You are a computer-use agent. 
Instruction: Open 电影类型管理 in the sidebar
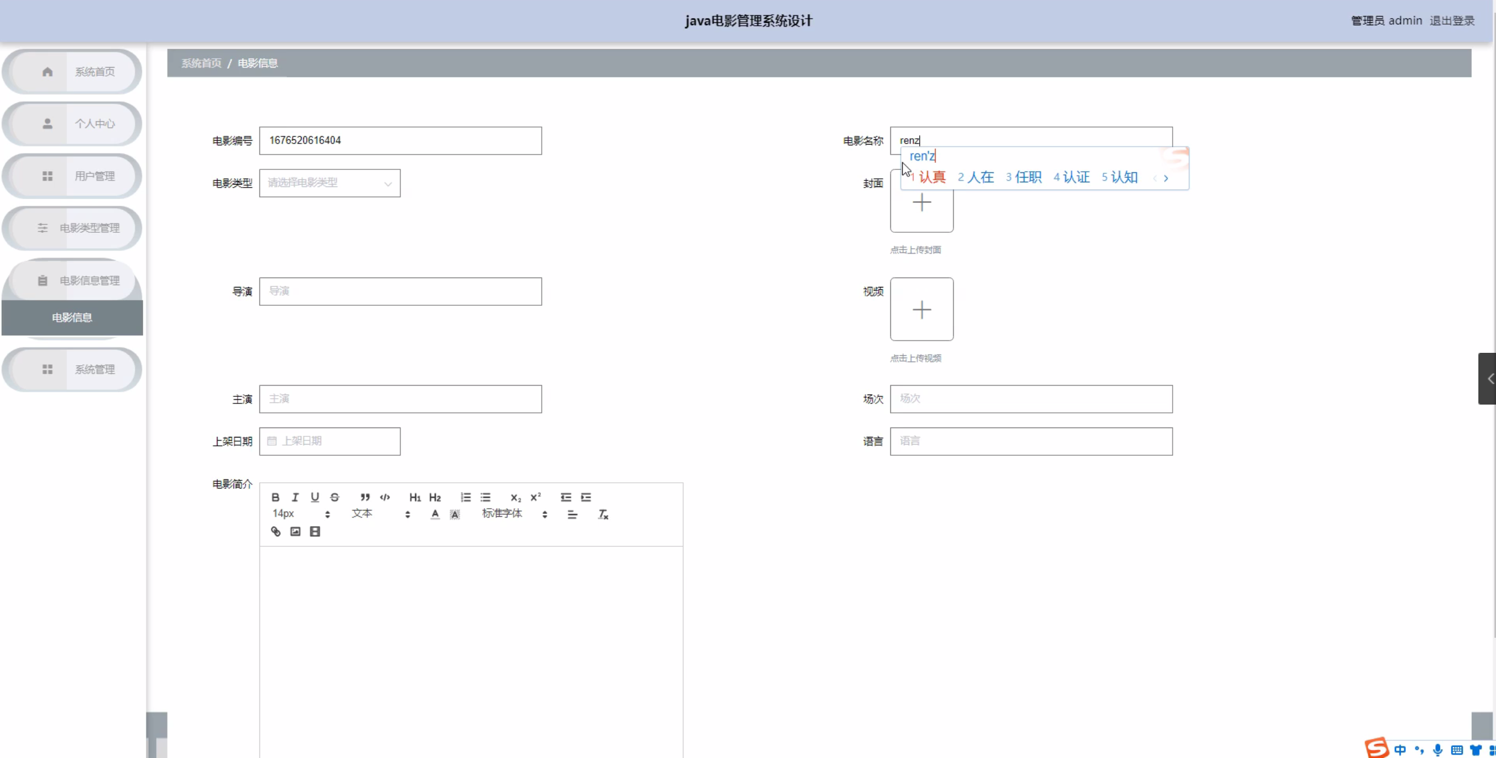(x=72, y=228)
